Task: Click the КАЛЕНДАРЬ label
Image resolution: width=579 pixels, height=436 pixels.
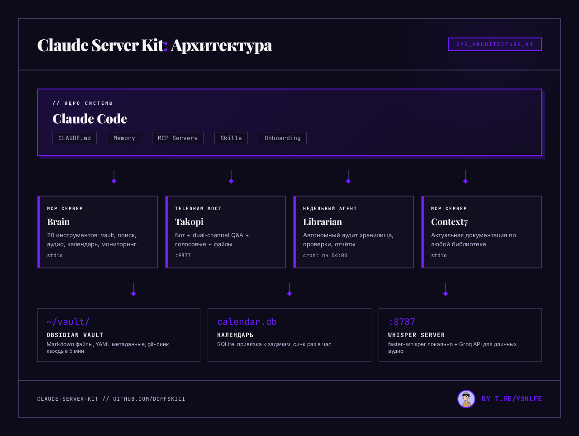Action: [235, 335]
